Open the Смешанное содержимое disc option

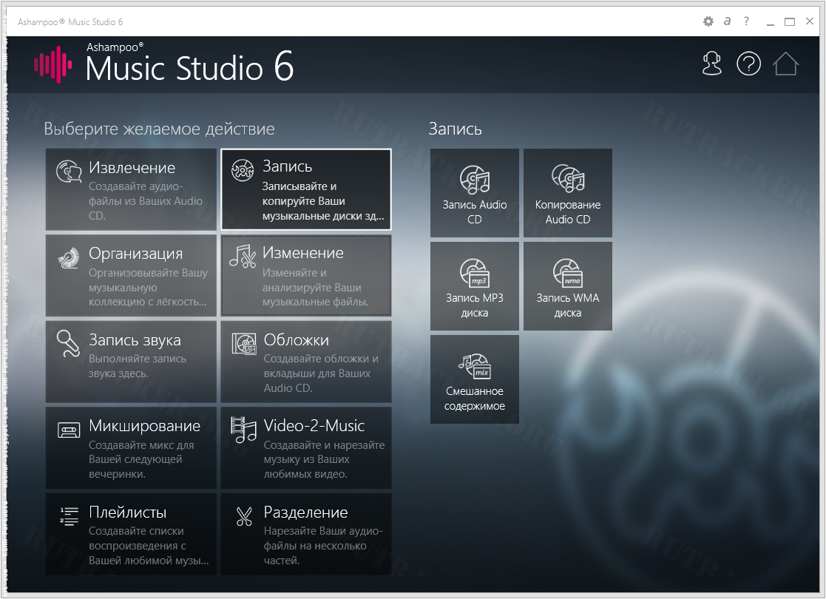[474, 379]
